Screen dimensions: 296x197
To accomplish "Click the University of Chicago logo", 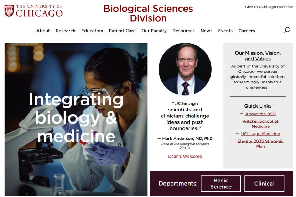I will coord(33,11).
